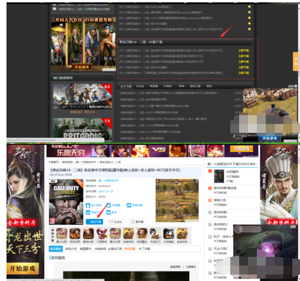300x281 pixels.
Task: Select the 配置要求 tab under game info
Action: pyautogui.click(x=86, y=249)
